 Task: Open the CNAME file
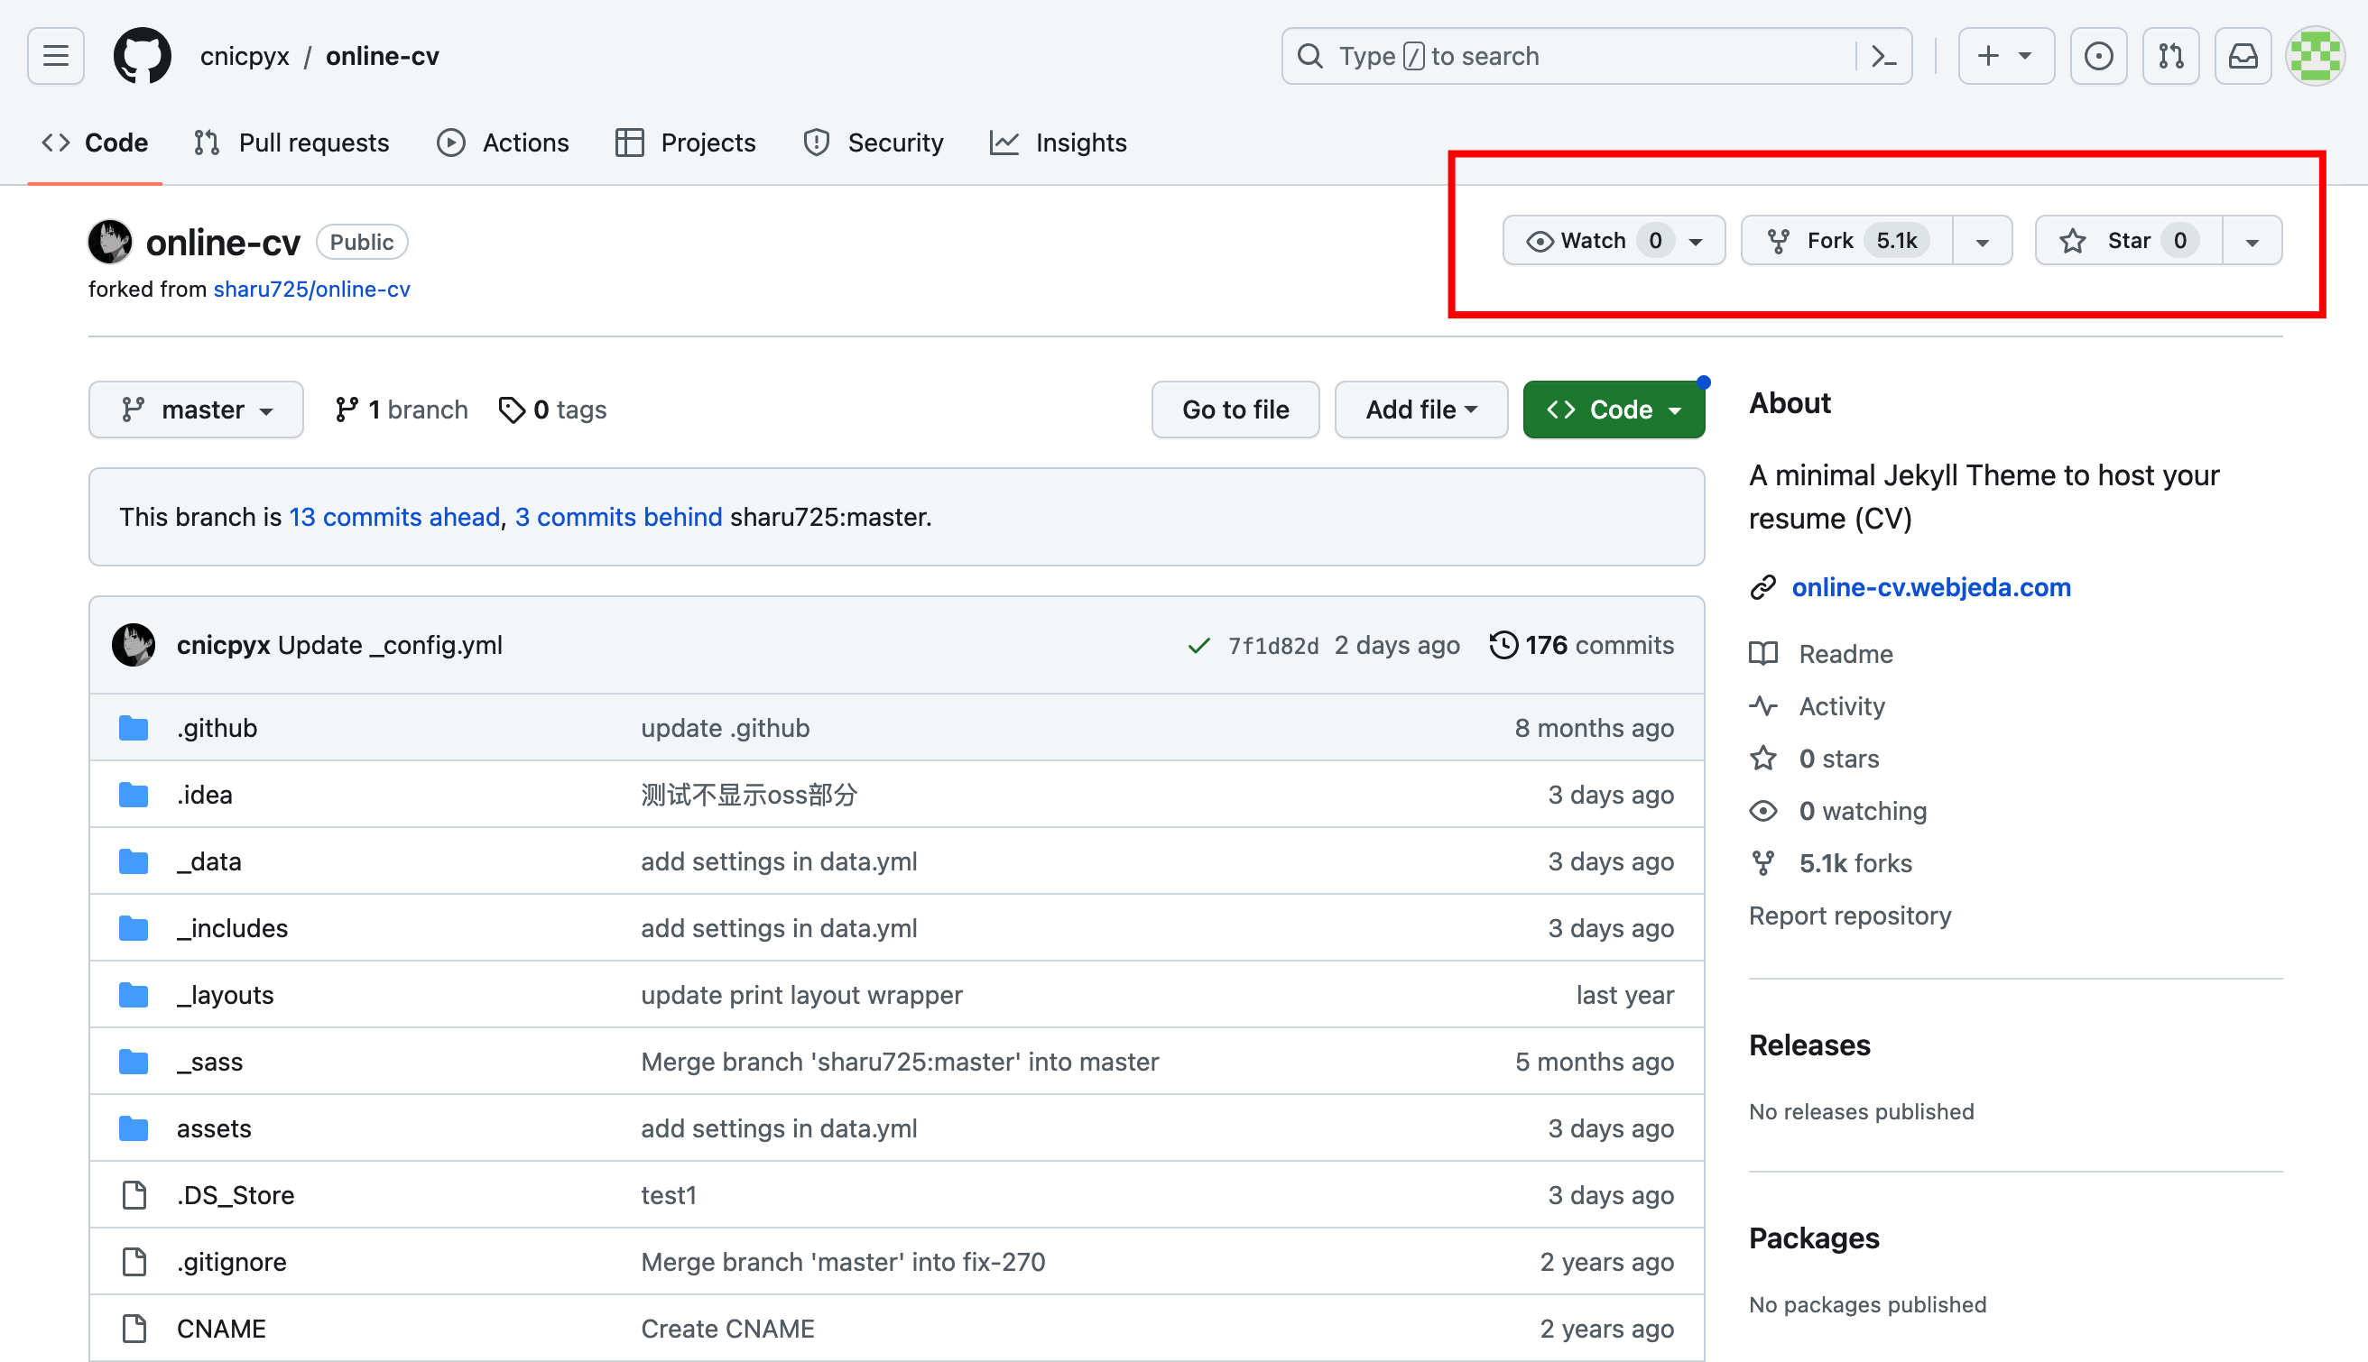222,1329
